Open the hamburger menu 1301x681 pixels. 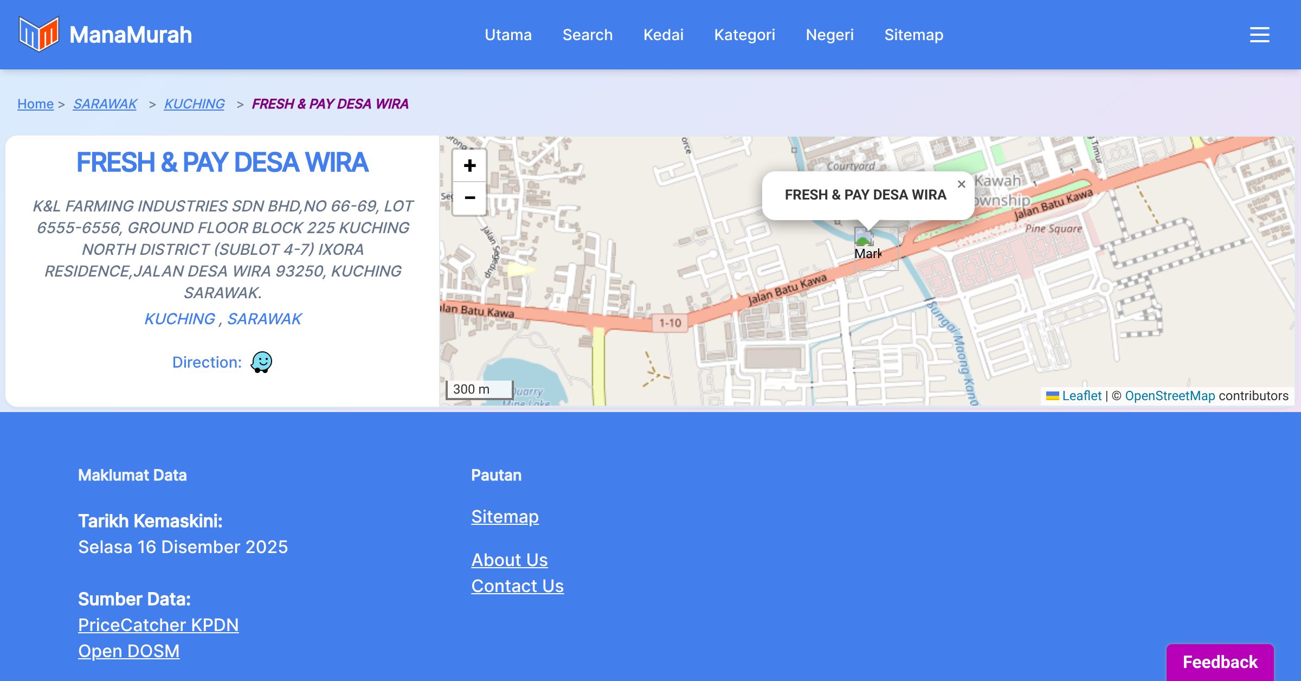pyautogui.click(x=1259, y=35)
